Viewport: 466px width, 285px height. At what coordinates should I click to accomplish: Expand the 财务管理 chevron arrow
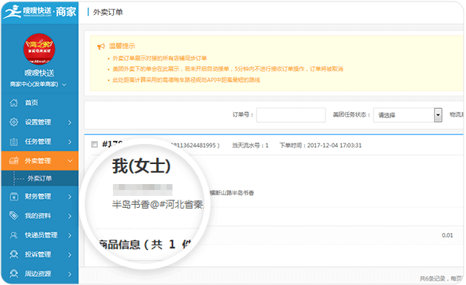tap(70, 197)
